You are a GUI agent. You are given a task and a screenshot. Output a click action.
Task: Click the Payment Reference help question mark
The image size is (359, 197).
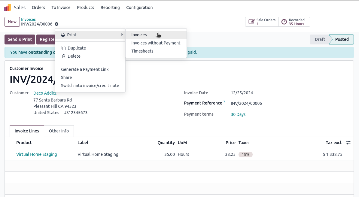point(224,102)
